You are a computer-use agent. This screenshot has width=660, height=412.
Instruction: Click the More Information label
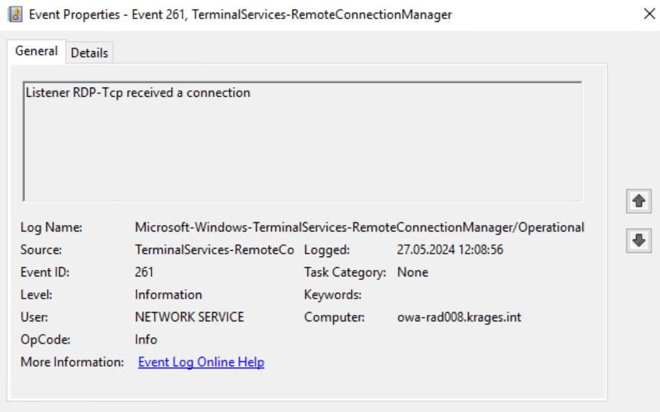click(72, 362)
